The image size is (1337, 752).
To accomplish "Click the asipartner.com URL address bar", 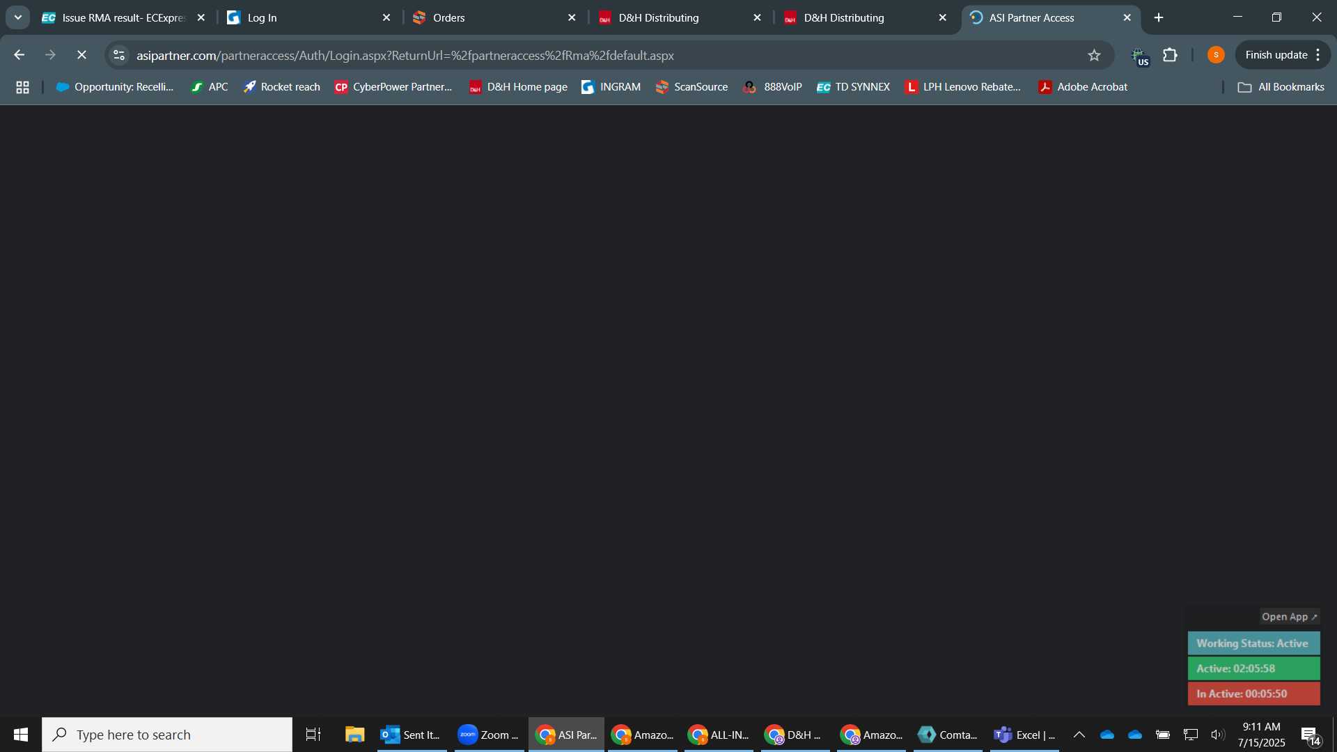I will click(x=606, y=55).
